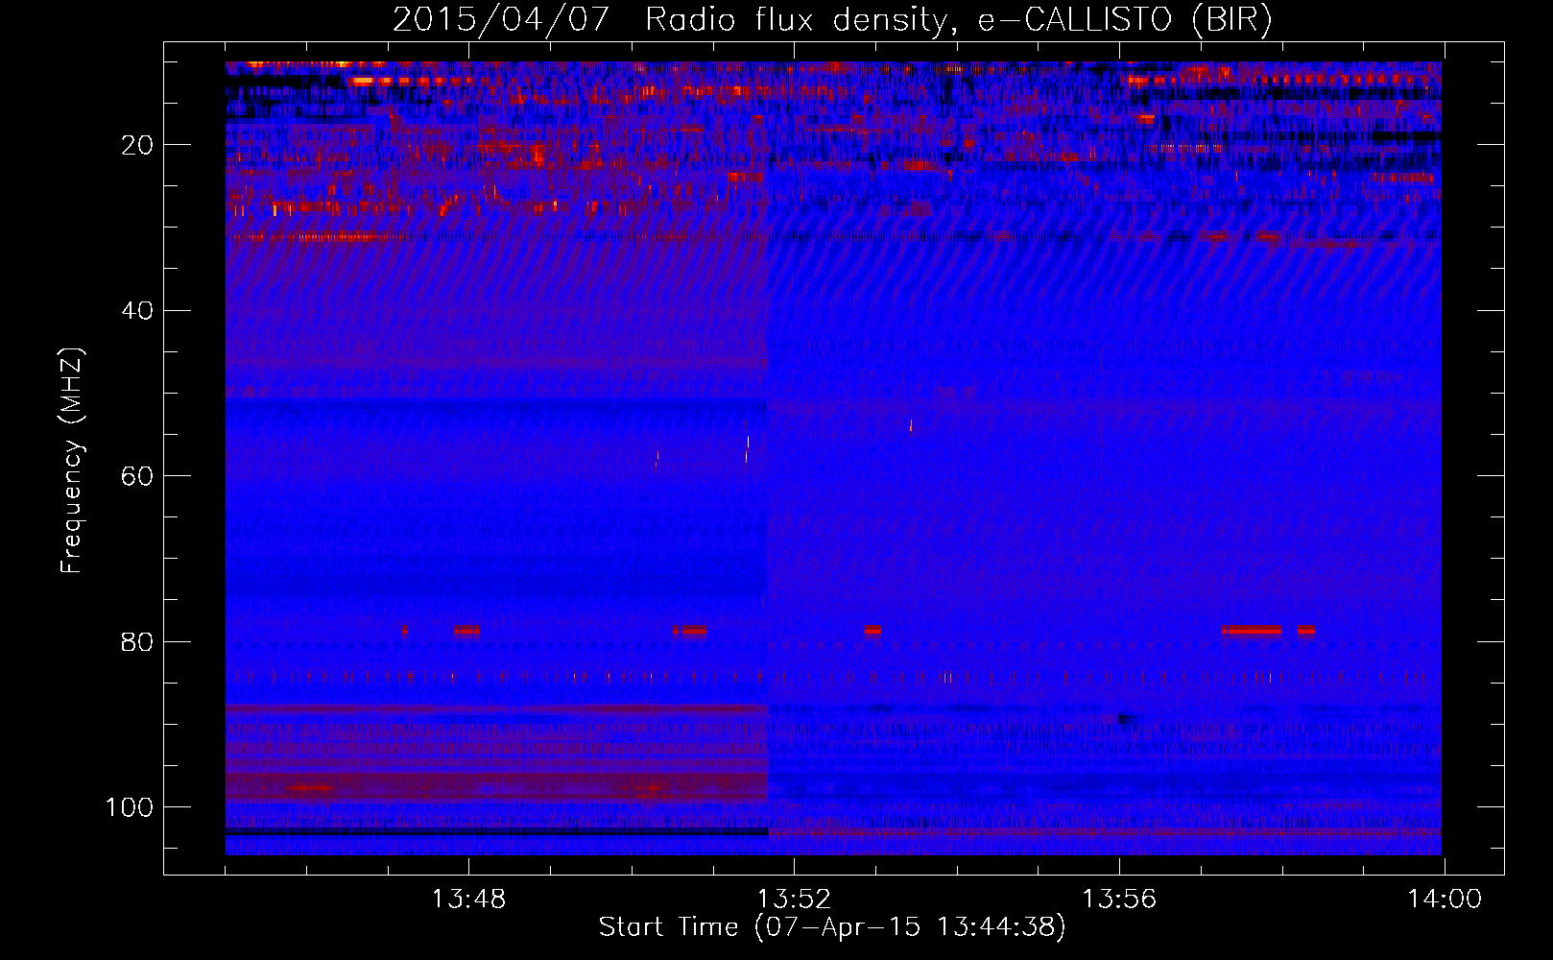Viewport: 1553px width, 960px height.
Task: Click the '13:48' time tick label
Action: pos(468,900)
